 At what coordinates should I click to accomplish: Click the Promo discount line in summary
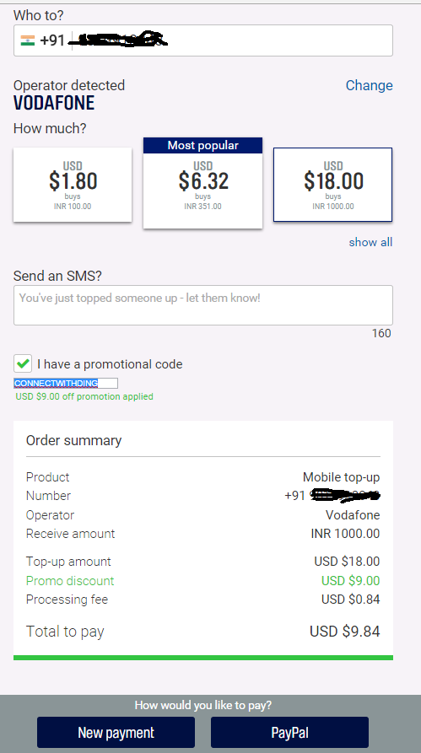pos(202,581)
